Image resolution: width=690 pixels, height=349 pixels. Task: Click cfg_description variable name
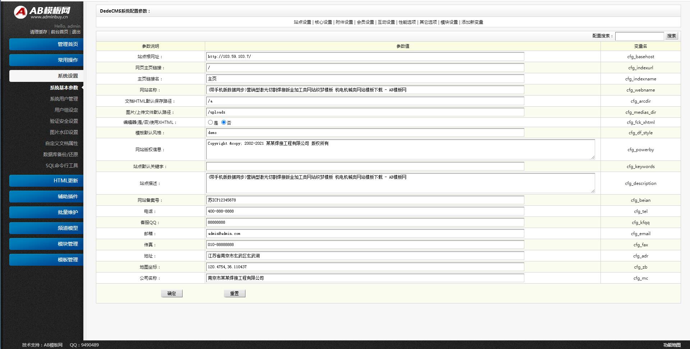[641, 183]
